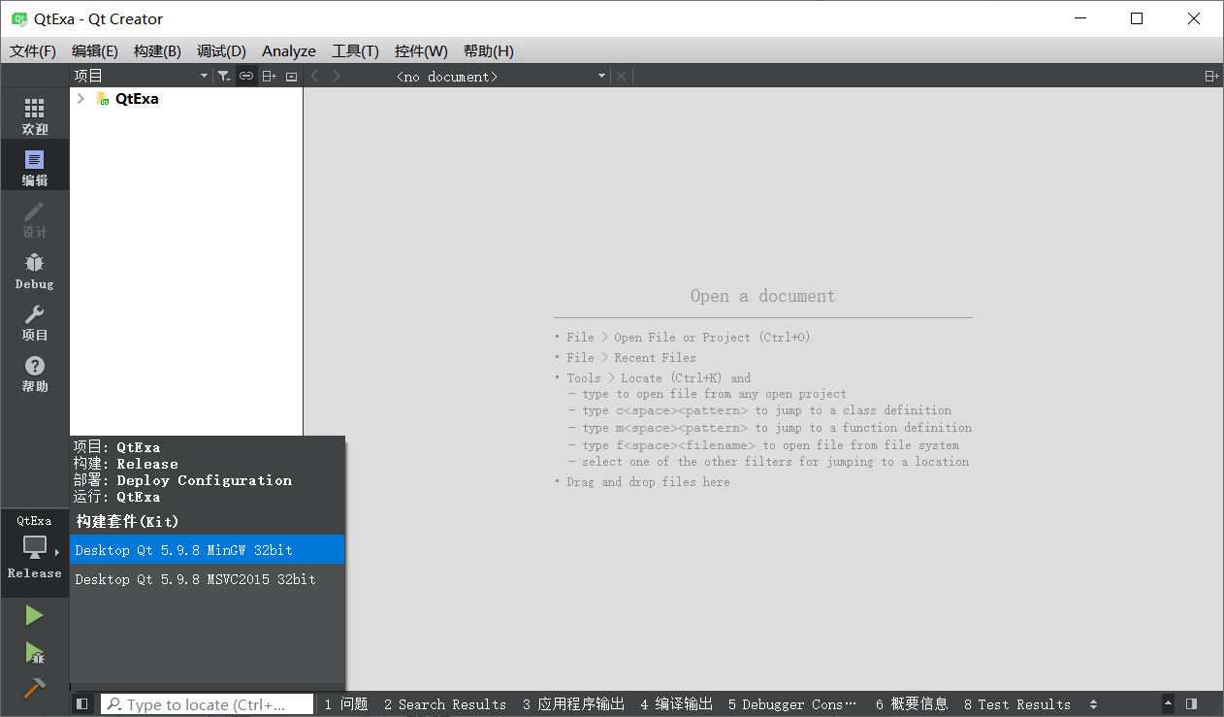Open the <no document> file dropdown
Image resolution: width=1224 pixels, height=717 pixels.
coord(500,76)
